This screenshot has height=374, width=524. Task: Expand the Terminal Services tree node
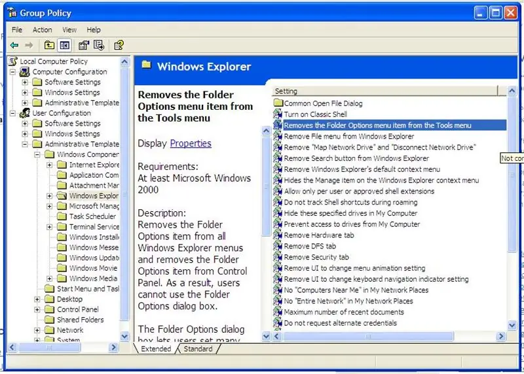coord(50,227)
